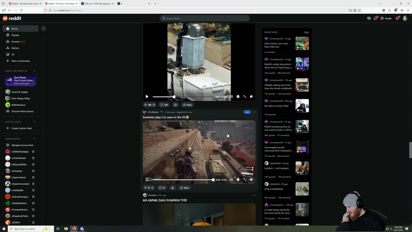Downvote the post with 48K votes
The height and width of the screenshot is (232, 412).
pos(154,105)
